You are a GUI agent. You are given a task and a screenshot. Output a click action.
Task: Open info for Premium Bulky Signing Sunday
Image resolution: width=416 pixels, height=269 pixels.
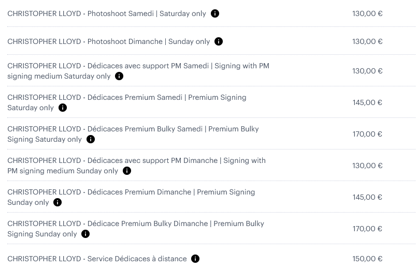[85, 234]
